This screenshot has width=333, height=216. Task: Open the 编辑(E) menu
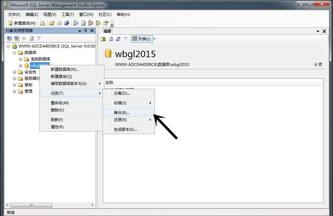(x=32, y=15)
